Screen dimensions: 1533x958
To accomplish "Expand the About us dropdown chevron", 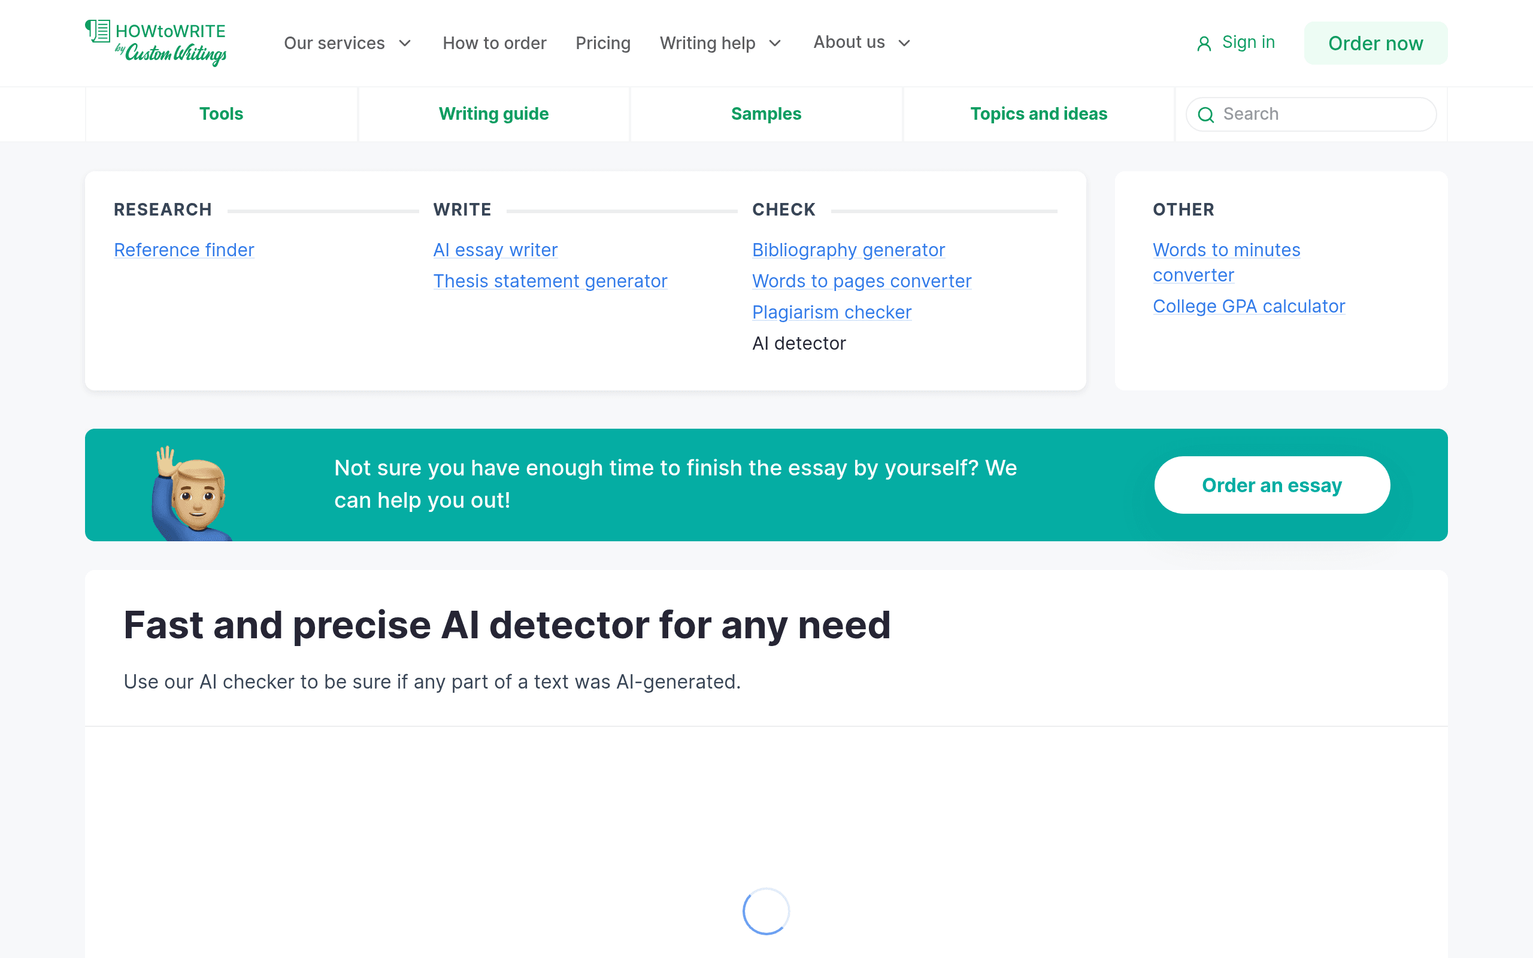I will click(x=904, y=43).
